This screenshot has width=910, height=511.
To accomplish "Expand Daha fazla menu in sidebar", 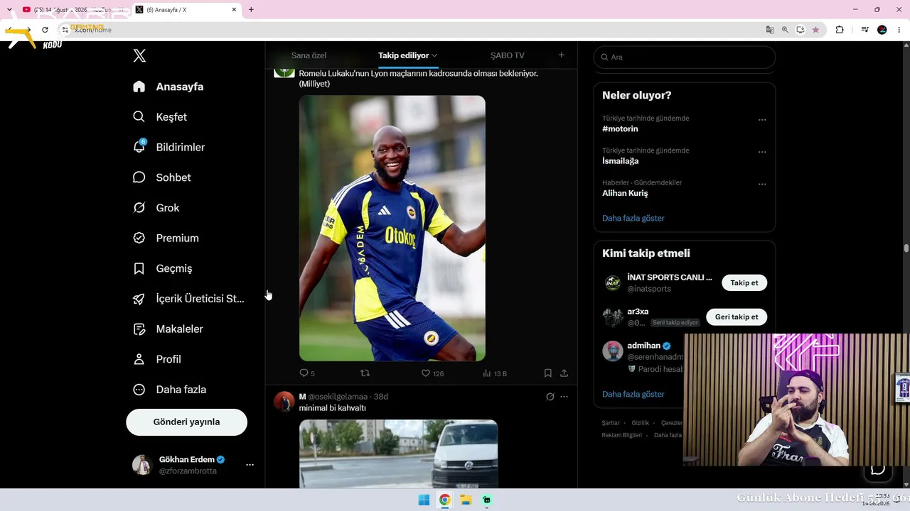I will pyautogui.click(x=170, y=390).
